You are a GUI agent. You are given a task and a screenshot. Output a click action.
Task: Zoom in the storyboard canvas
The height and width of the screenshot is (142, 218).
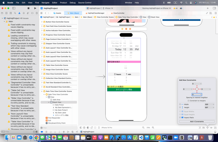pyautogui.click(x=153, y=128)
